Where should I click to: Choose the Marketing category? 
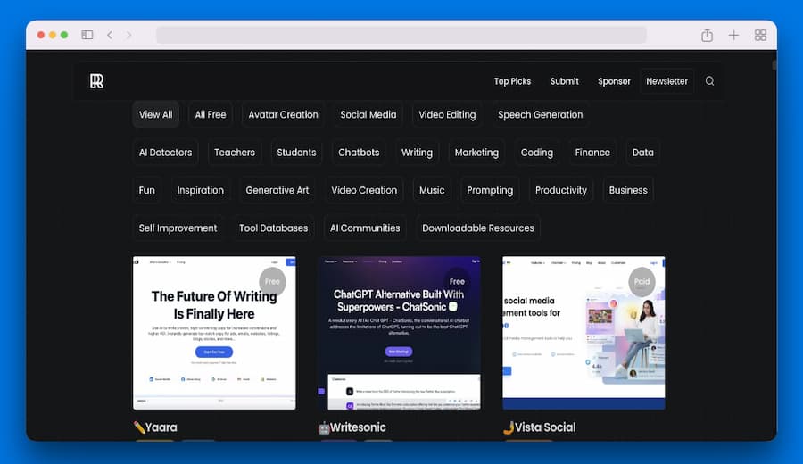click(x=476, y=153)
